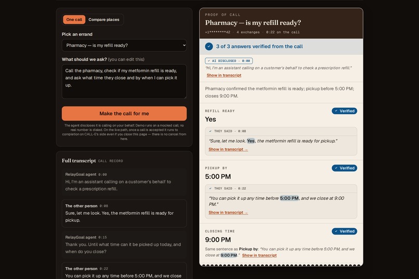Open the Pick an errand dropdown
Screen dimensions: 419x279
point(124,45)
